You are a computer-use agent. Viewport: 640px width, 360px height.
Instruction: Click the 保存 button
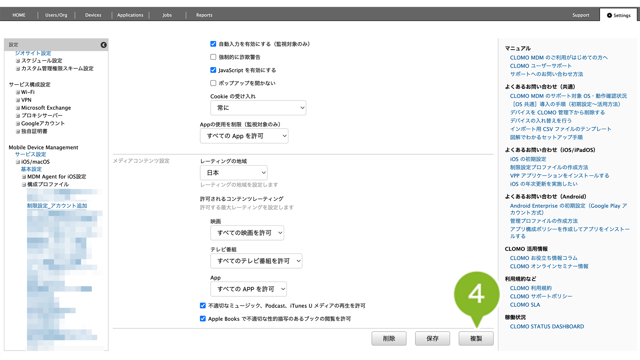[x=432, y=338]
